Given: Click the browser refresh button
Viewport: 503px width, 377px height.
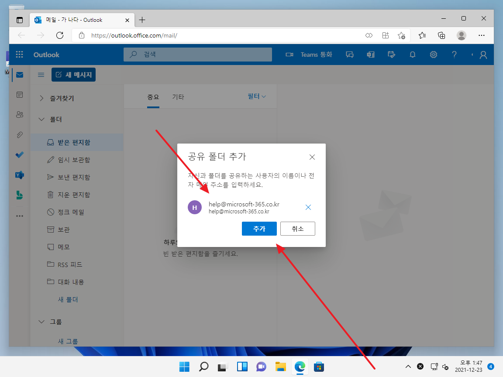Looking at the screenshot, I should (60, 35).
